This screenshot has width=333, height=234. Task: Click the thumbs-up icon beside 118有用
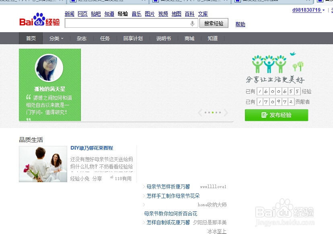(x=111, y=178)
